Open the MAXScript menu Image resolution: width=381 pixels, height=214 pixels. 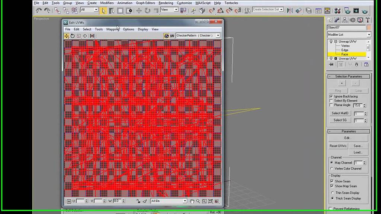pos(203,3)
